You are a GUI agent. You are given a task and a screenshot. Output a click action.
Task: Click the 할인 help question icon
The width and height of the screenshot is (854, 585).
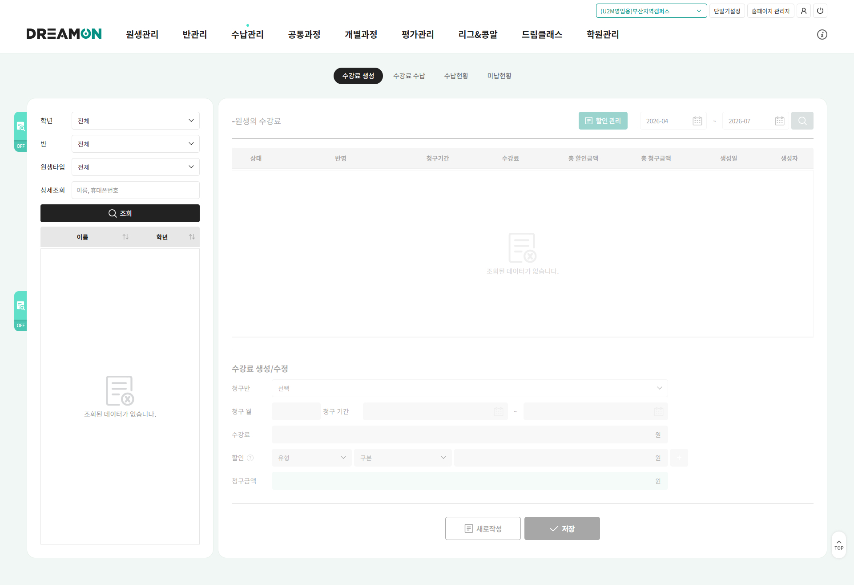[250, 458]
